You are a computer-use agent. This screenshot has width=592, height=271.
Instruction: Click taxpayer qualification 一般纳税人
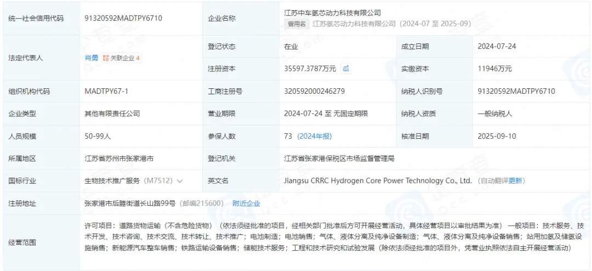coord(495,114)
